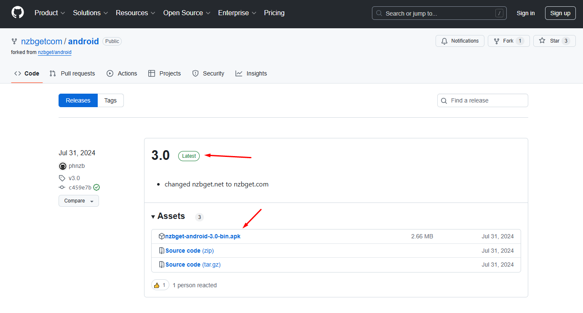This screenshot has height=313, width=583.
Task: Click the Assets count badge showing 3
Action: coord(199,217)
